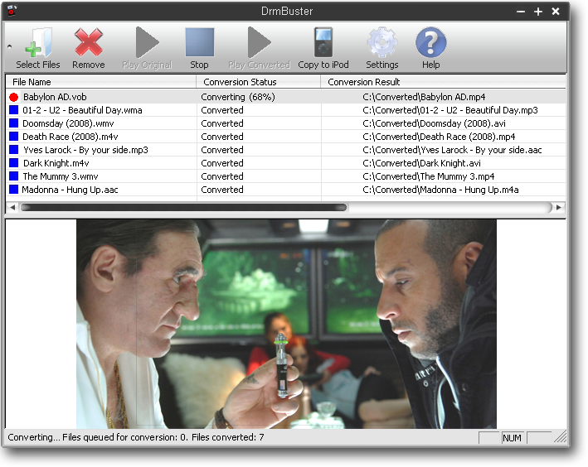The image size is (588, 467).
Task: Minimize the DrmBuster window
Action: [x=521, y=12]
